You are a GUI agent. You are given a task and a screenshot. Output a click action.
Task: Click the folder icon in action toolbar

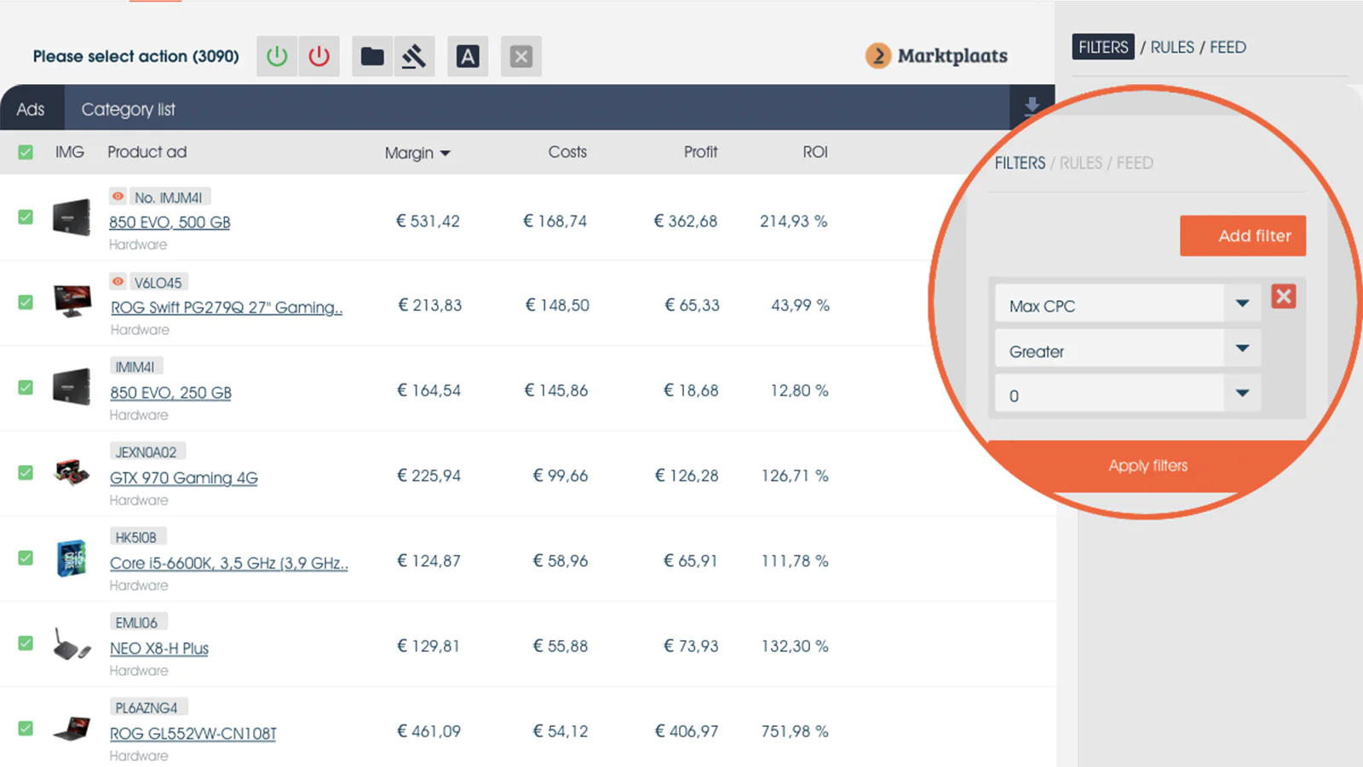[x=372, y=56]
